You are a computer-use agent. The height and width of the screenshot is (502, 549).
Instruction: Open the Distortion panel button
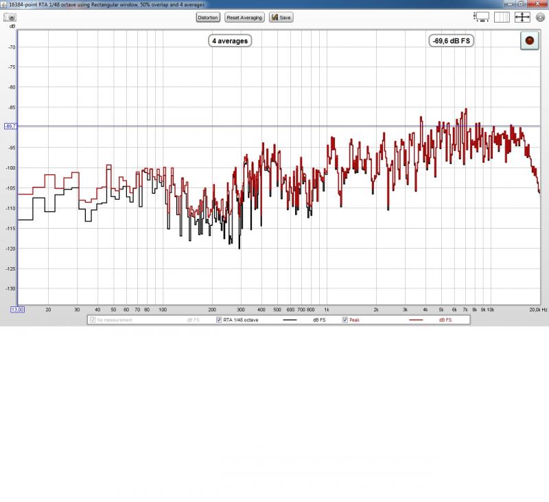208,18
